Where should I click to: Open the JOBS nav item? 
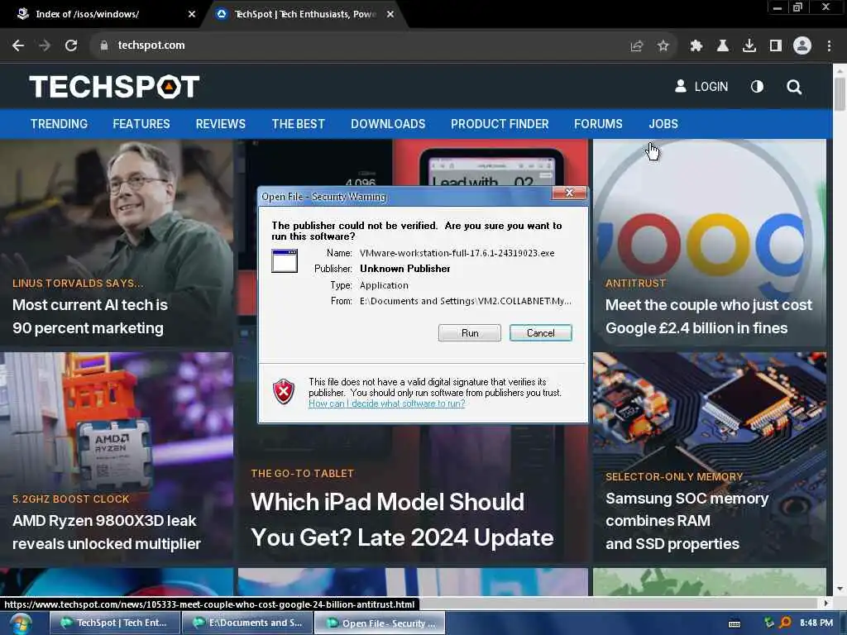663,124
